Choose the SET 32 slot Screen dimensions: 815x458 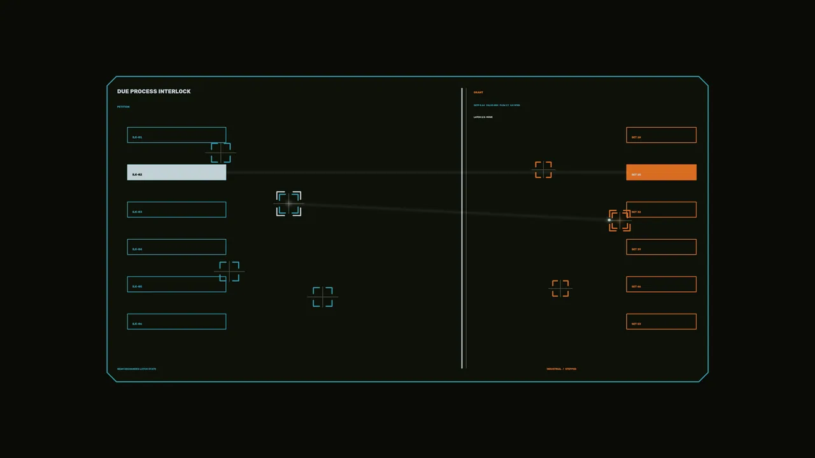[x=661, y=210]
